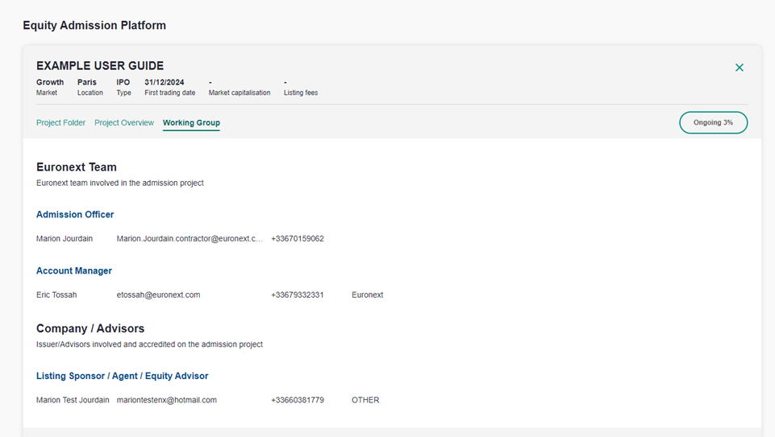Click the IPO type value

point(123,82)
